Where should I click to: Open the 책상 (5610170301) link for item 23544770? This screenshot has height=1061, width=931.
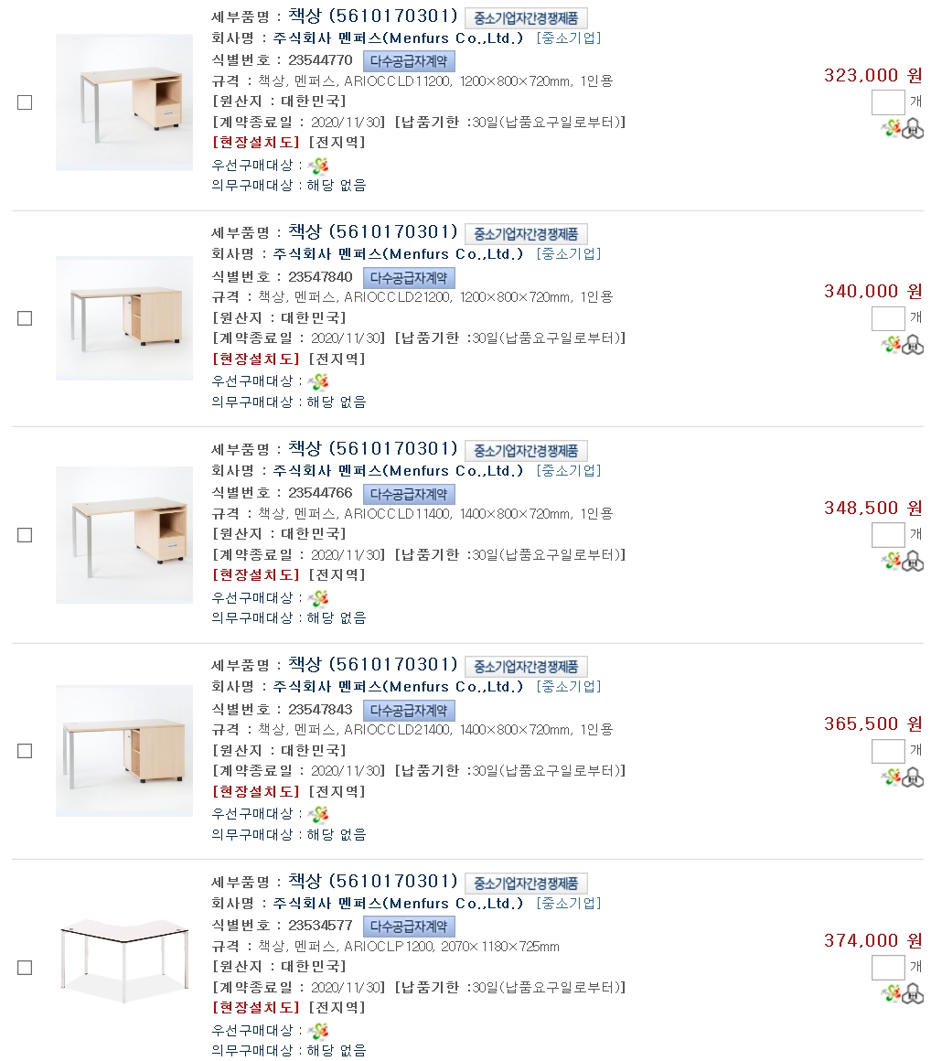[372, 16]
